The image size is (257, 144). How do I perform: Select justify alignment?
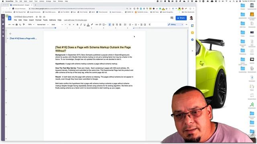point(120,24)
